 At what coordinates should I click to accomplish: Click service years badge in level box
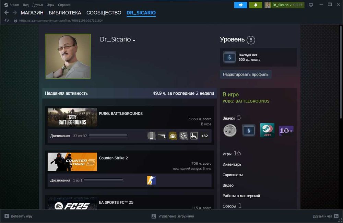(229, 57)
